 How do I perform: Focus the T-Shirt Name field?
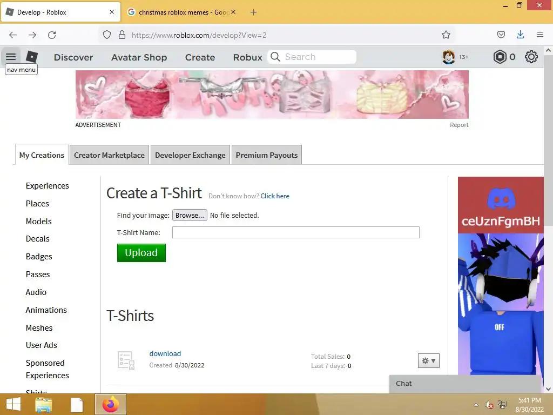pyautogui.click(x=295, y=232)
